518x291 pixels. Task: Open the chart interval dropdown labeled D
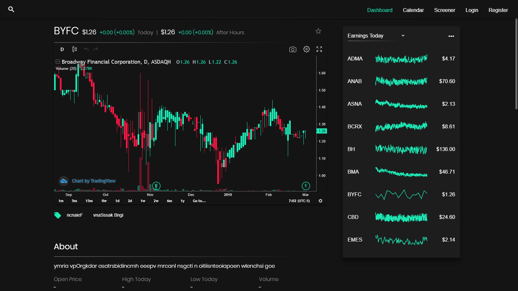pyautogui.click(x=62, y=49)
